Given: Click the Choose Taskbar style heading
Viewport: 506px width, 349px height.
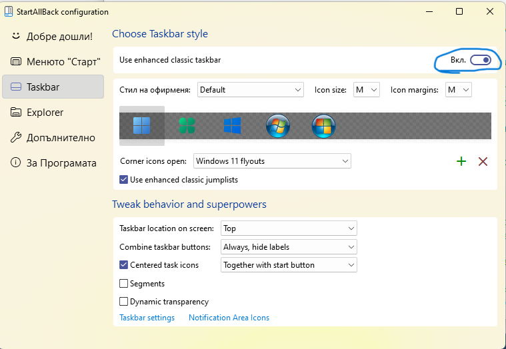Looking at the screenshot, I should 160,34.
